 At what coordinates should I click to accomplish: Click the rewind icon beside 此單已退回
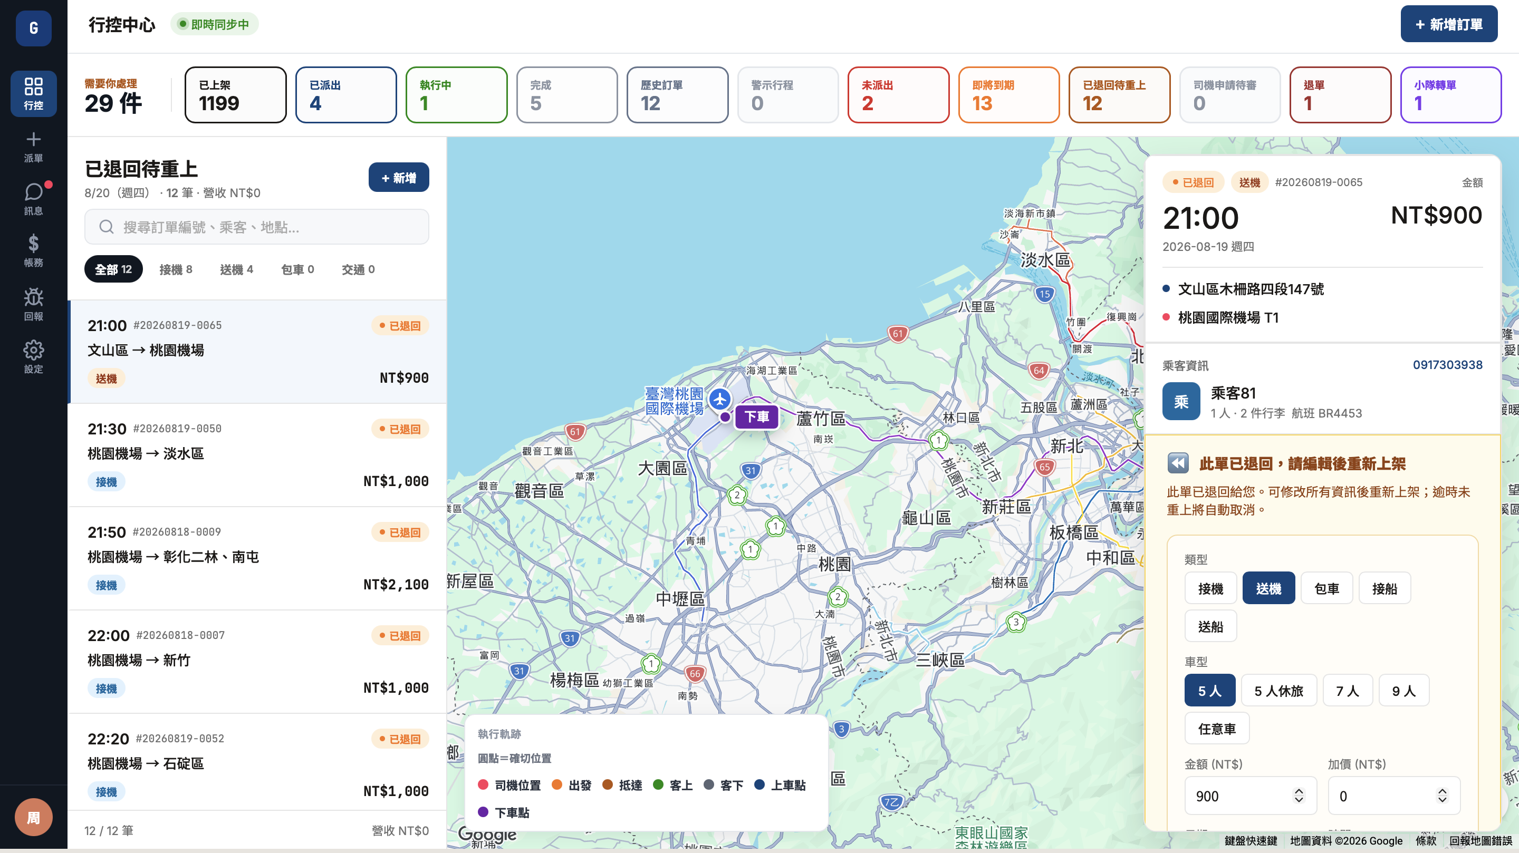click(1178, 463)
